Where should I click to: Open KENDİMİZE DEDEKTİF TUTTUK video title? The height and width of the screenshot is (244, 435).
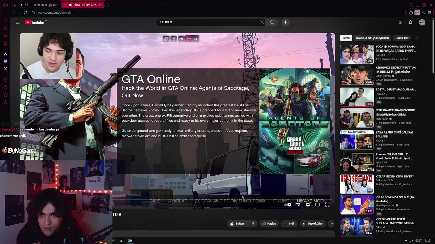click(396, 70)
